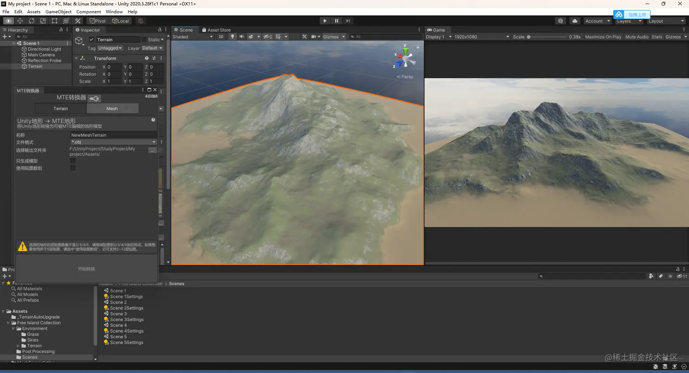Image resolution: width=689 pixels, height=373 pixels.
Task: Toggle scene audio speaker icon
Action: pyautogui.click(x=242, y=37)
